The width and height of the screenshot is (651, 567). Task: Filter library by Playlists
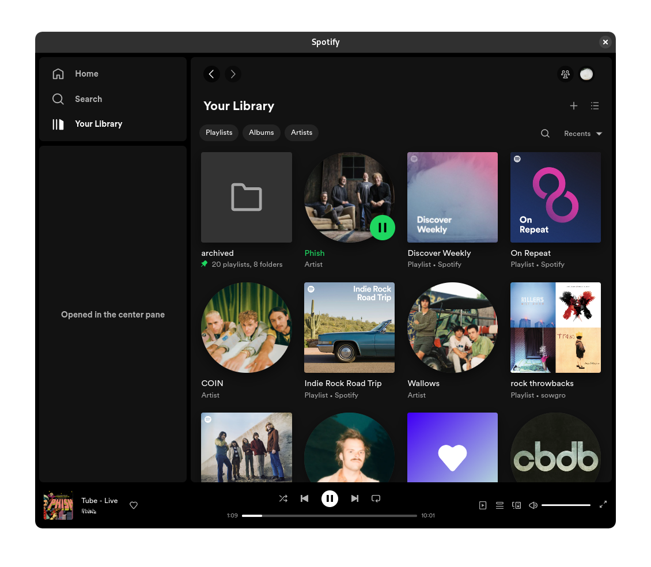coord(219,133)
